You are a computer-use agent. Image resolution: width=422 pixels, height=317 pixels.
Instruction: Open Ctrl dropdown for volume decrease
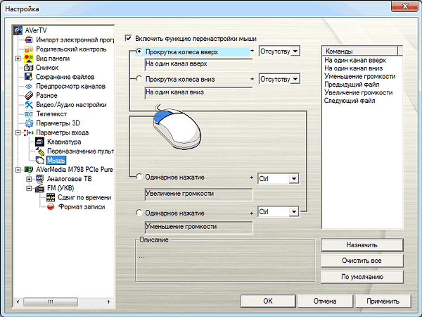(x=294, y=211)
